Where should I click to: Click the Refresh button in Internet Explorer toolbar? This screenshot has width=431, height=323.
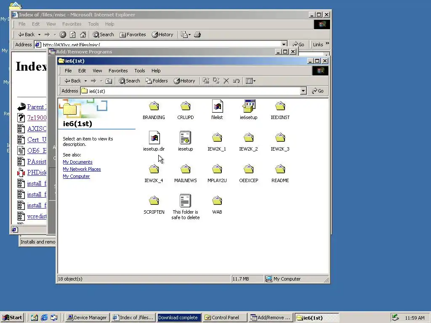pyautogui.click(x=72, y=34)
